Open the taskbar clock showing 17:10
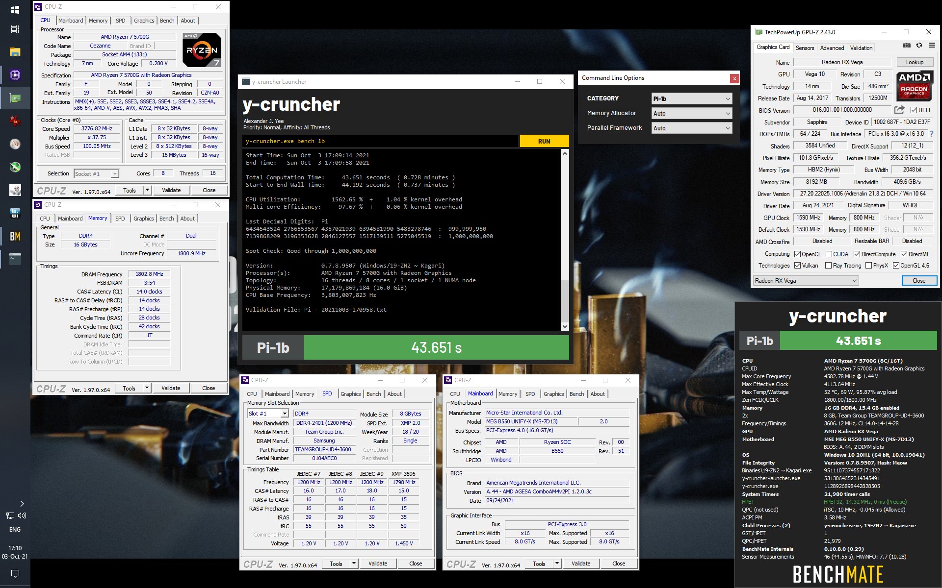The width and height of the screenshot is (942, 588). (x=15, y=552)
